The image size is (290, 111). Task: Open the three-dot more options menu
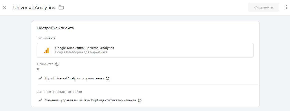tap(286, 7)
